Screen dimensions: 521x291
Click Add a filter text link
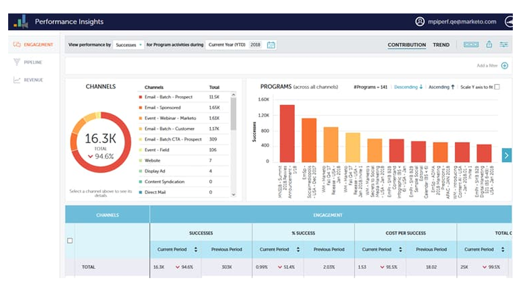487,65
